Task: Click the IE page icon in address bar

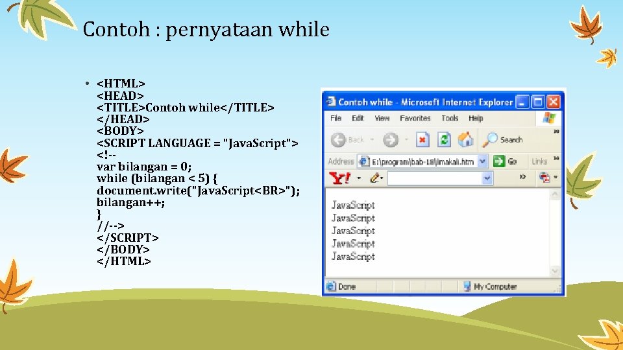Action: click(364, 161)
